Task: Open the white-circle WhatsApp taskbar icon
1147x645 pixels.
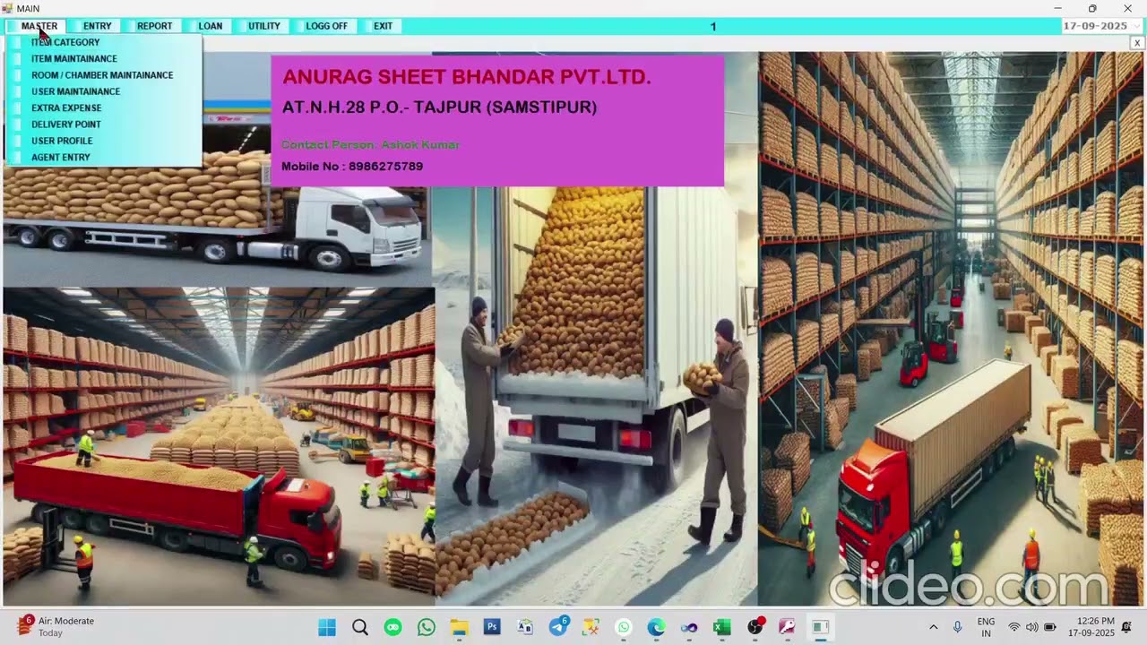Action: pyautogui.click(x=624, y=627)
